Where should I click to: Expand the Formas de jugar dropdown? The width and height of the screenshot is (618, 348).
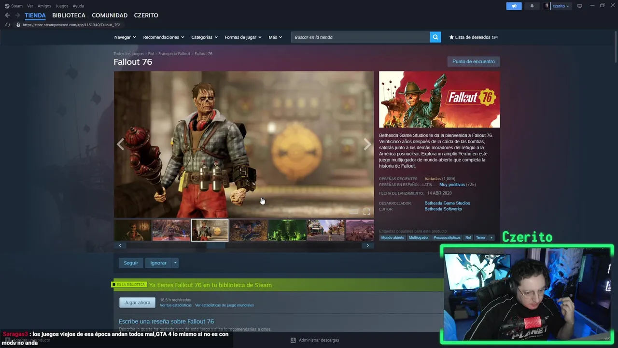tap(243, 37)
